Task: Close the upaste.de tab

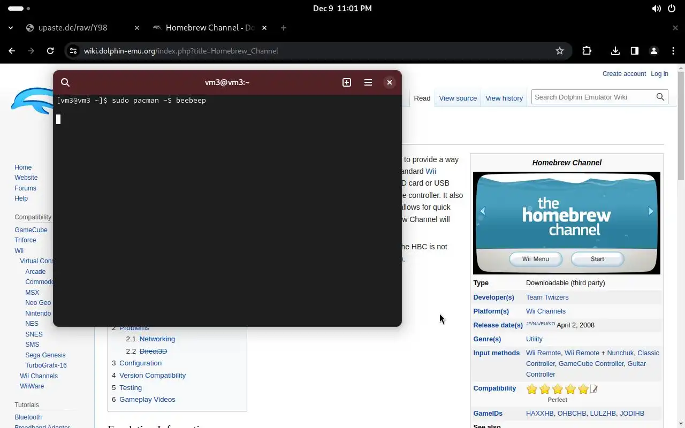Action: tap(136, 28)
